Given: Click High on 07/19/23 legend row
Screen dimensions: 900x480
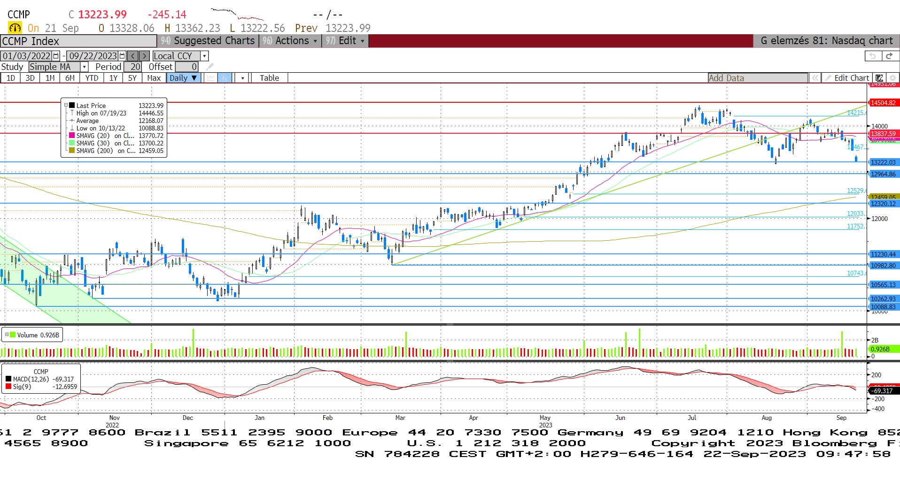Looking at the screenshot, I should coord(116,113).
